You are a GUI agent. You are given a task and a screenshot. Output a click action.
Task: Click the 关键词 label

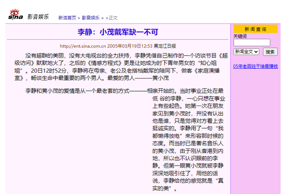240,36
